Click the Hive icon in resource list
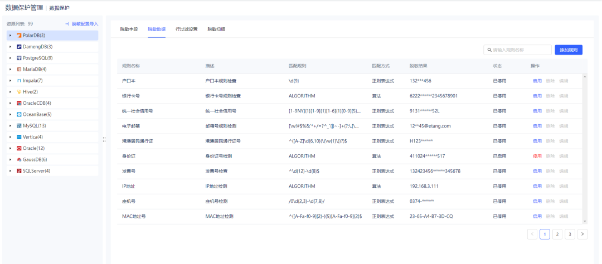 [19, 92]
